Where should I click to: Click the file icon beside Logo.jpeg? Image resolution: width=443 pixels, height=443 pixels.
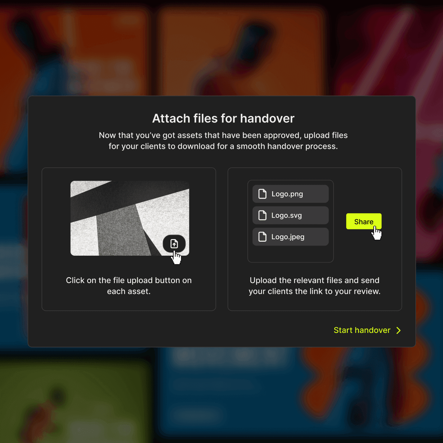pyautogui.click(x=262, y=237)
